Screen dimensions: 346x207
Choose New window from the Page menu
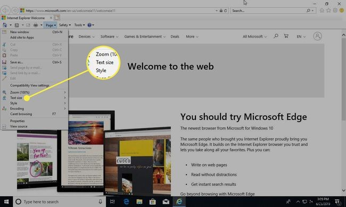pos(35,32)
